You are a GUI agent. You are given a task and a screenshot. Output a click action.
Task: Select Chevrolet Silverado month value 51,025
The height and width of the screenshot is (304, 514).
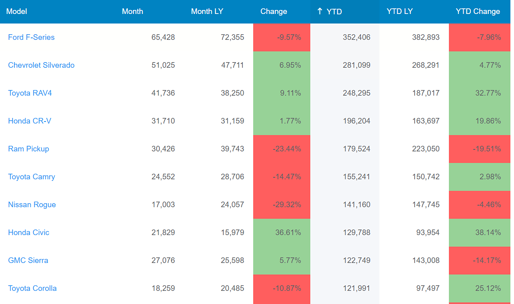tap(163, 65)
